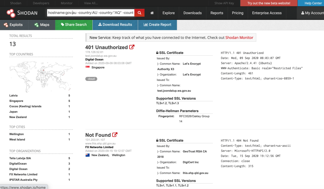
Task: Open the 401 Unauthorized result title
Action: pos(107,47)
